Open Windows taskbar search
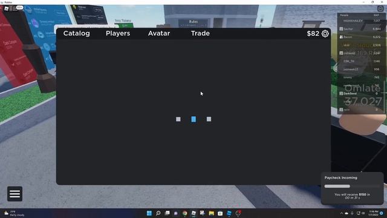 click(x=158, y=213)
